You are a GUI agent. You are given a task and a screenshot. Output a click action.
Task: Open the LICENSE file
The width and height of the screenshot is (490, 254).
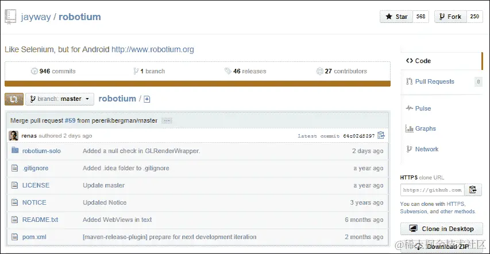click(x=36, y=185)
